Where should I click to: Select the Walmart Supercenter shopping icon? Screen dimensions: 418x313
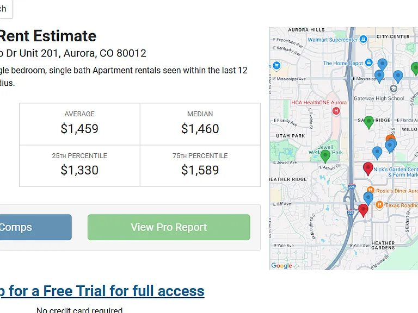click(363, 39)
